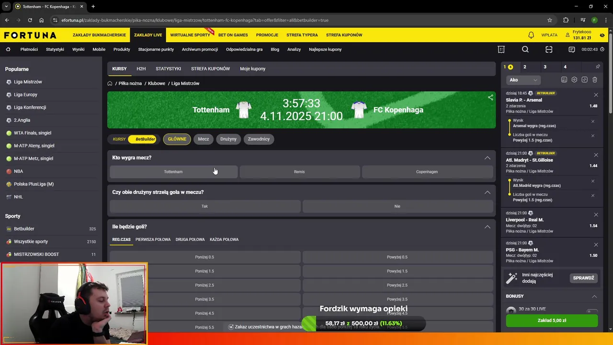
Task: Click the breadcrumb home icon
Action: [110, 83]
